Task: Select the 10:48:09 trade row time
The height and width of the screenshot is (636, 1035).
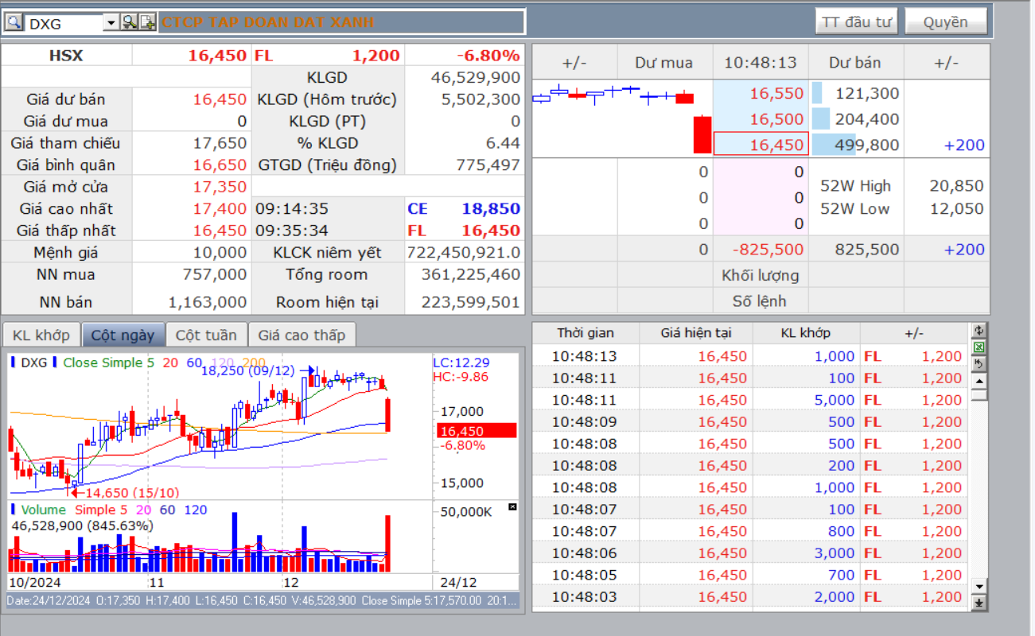Action: (x=585, y=422)
